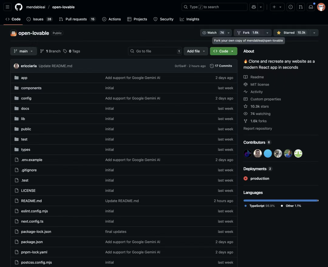
Task: Open the Contributors section heading
Action: [x=254, y=142]
